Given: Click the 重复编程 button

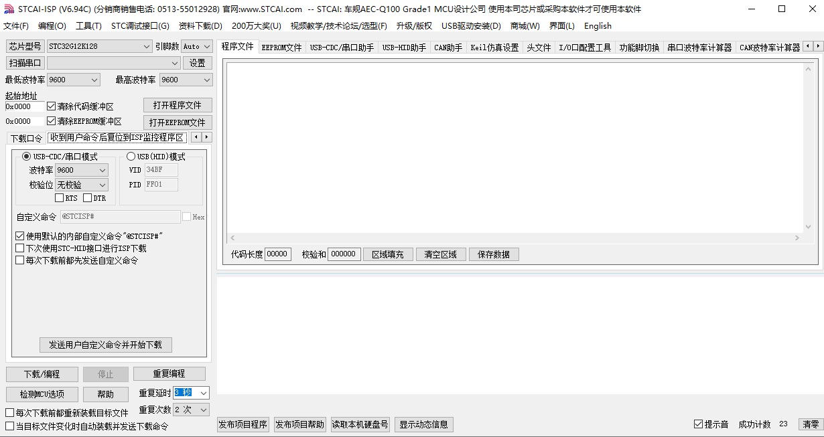Looking at the screenshot, I should click(x=169, y=373).
